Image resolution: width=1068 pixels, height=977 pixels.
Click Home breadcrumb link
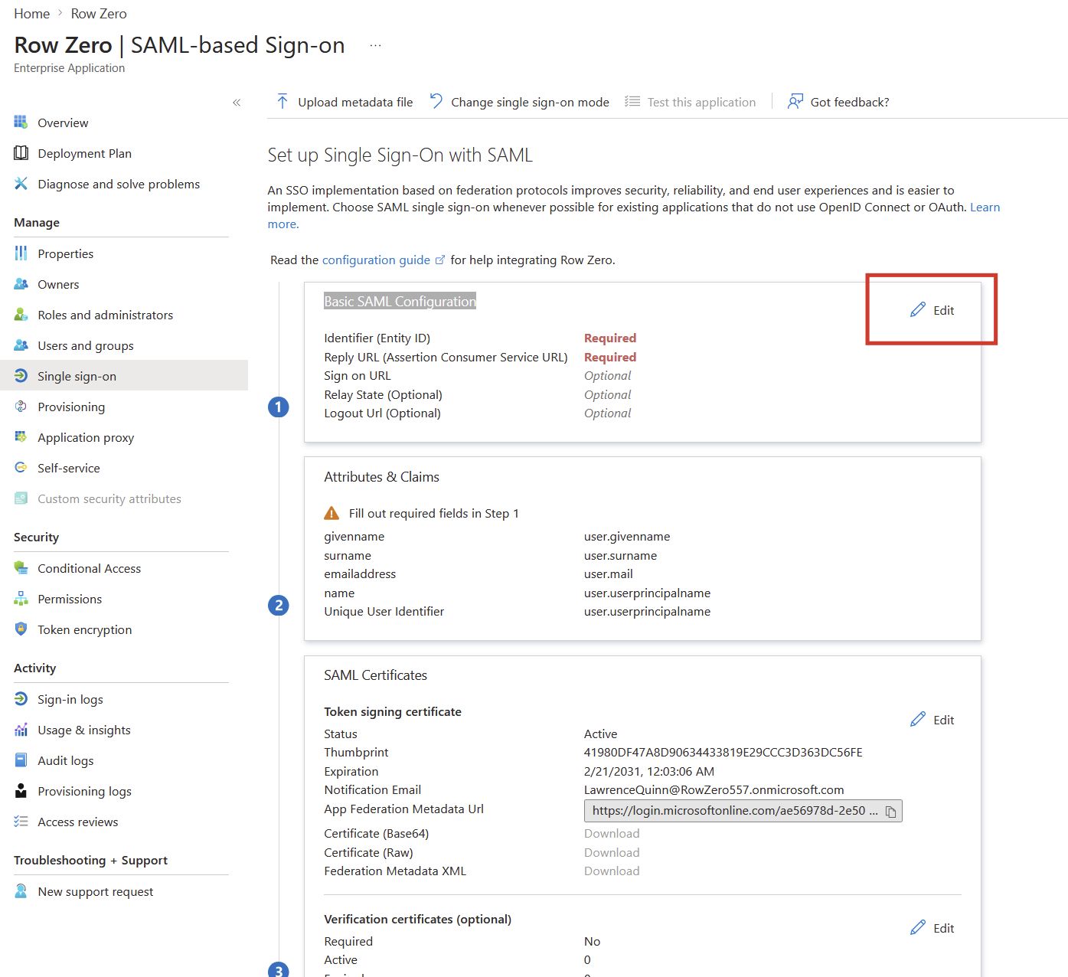pyautogui.click(x=31, y=14)
